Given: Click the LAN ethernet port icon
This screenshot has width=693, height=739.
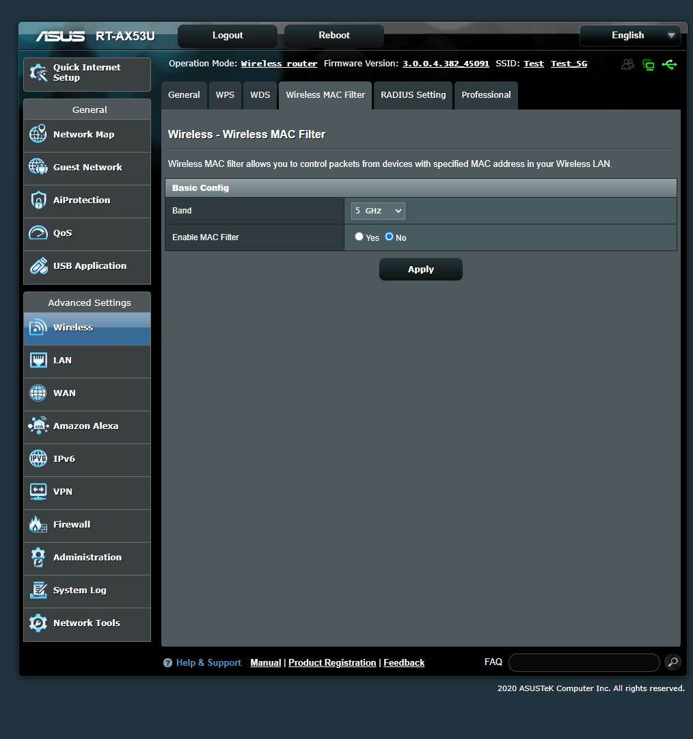Looking at the screenshot, I should [38, 360].
